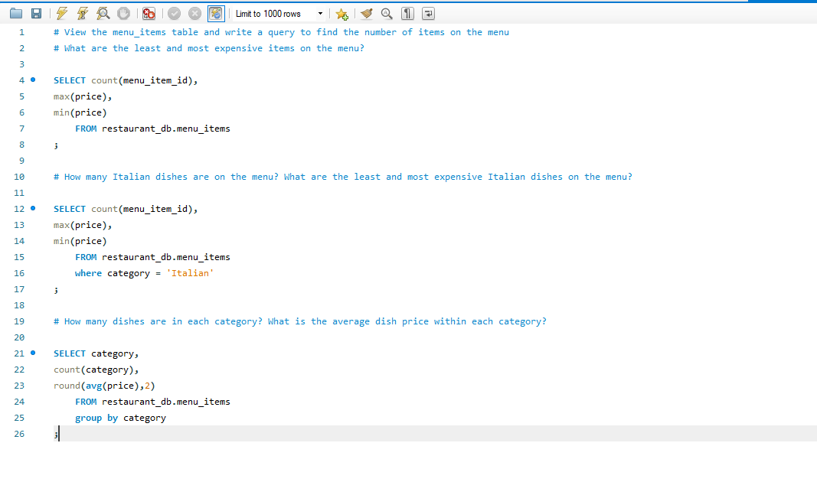This screenshot has height=482, width=817.
Task: Toggle the autocommit mode button
Action: (216, 14)
